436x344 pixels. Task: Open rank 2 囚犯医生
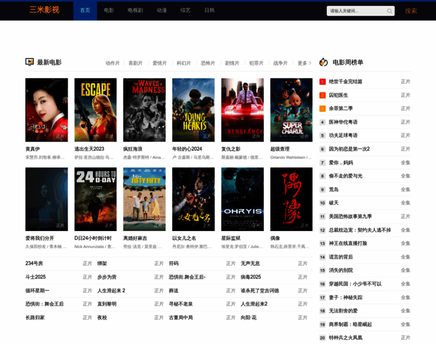[338, 95]
